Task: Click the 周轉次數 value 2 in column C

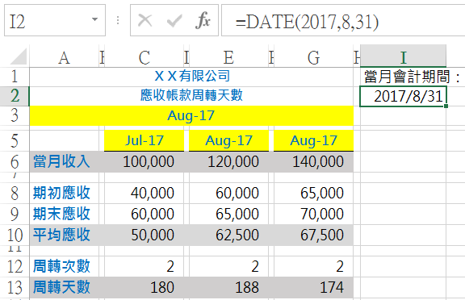Action: [x=145, y=267]
